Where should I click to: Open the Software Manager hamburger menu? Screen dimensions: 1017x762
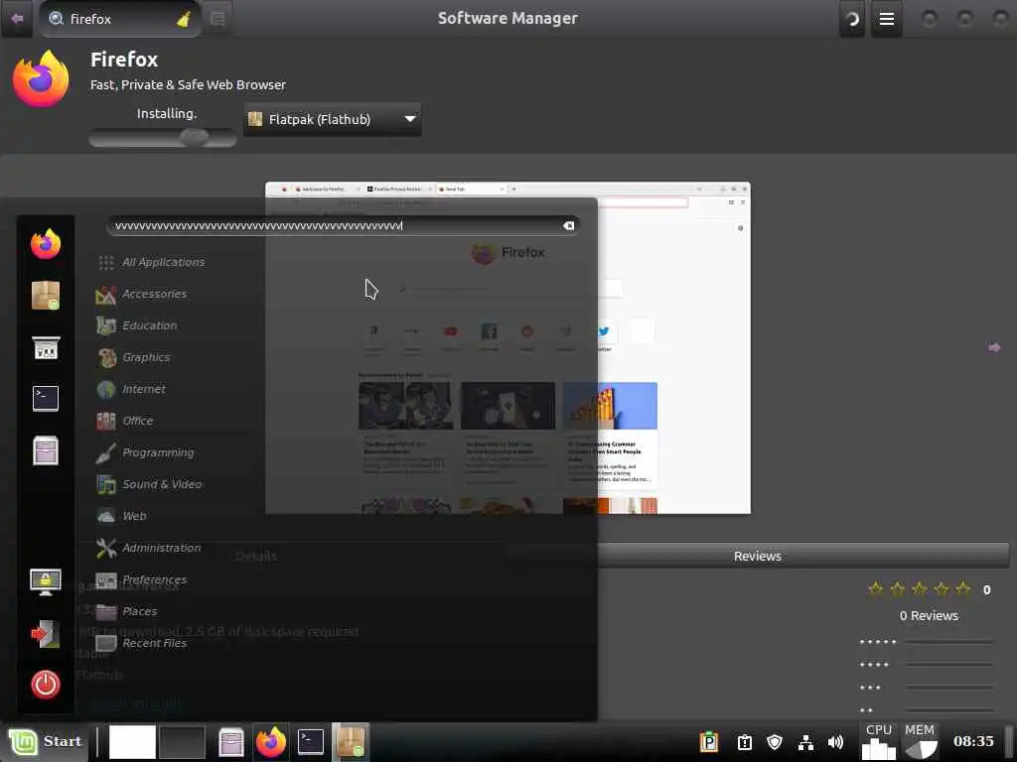click(x=886, y=19)
